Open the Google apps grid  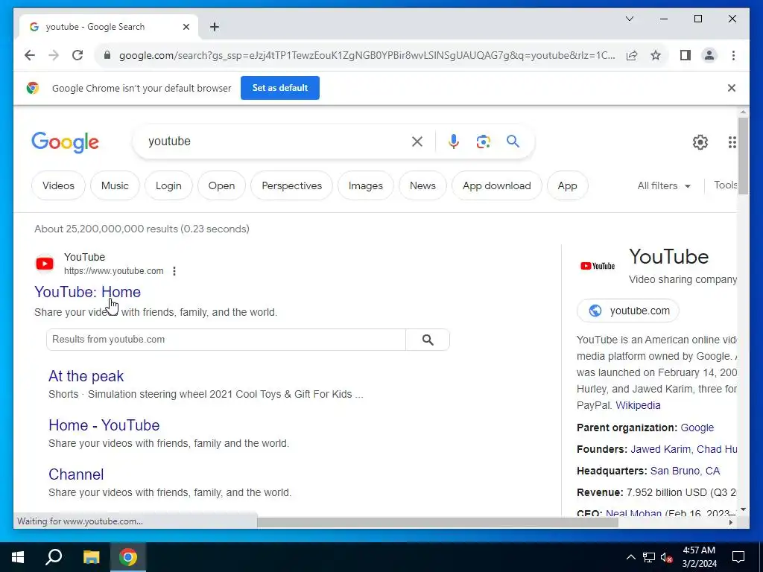(732, 142)
